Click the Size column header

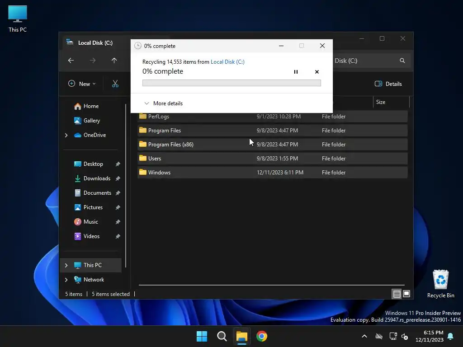(391, 102)
